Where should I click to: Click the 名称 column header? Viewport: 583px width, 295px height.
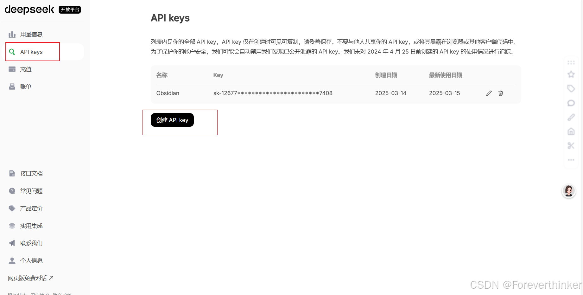point(162,75)
